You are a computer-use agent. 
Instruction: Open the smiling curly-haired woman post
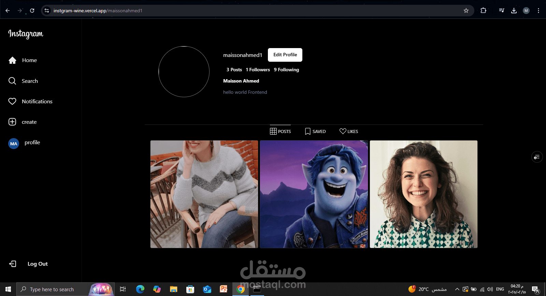click(x=423, y=194)
